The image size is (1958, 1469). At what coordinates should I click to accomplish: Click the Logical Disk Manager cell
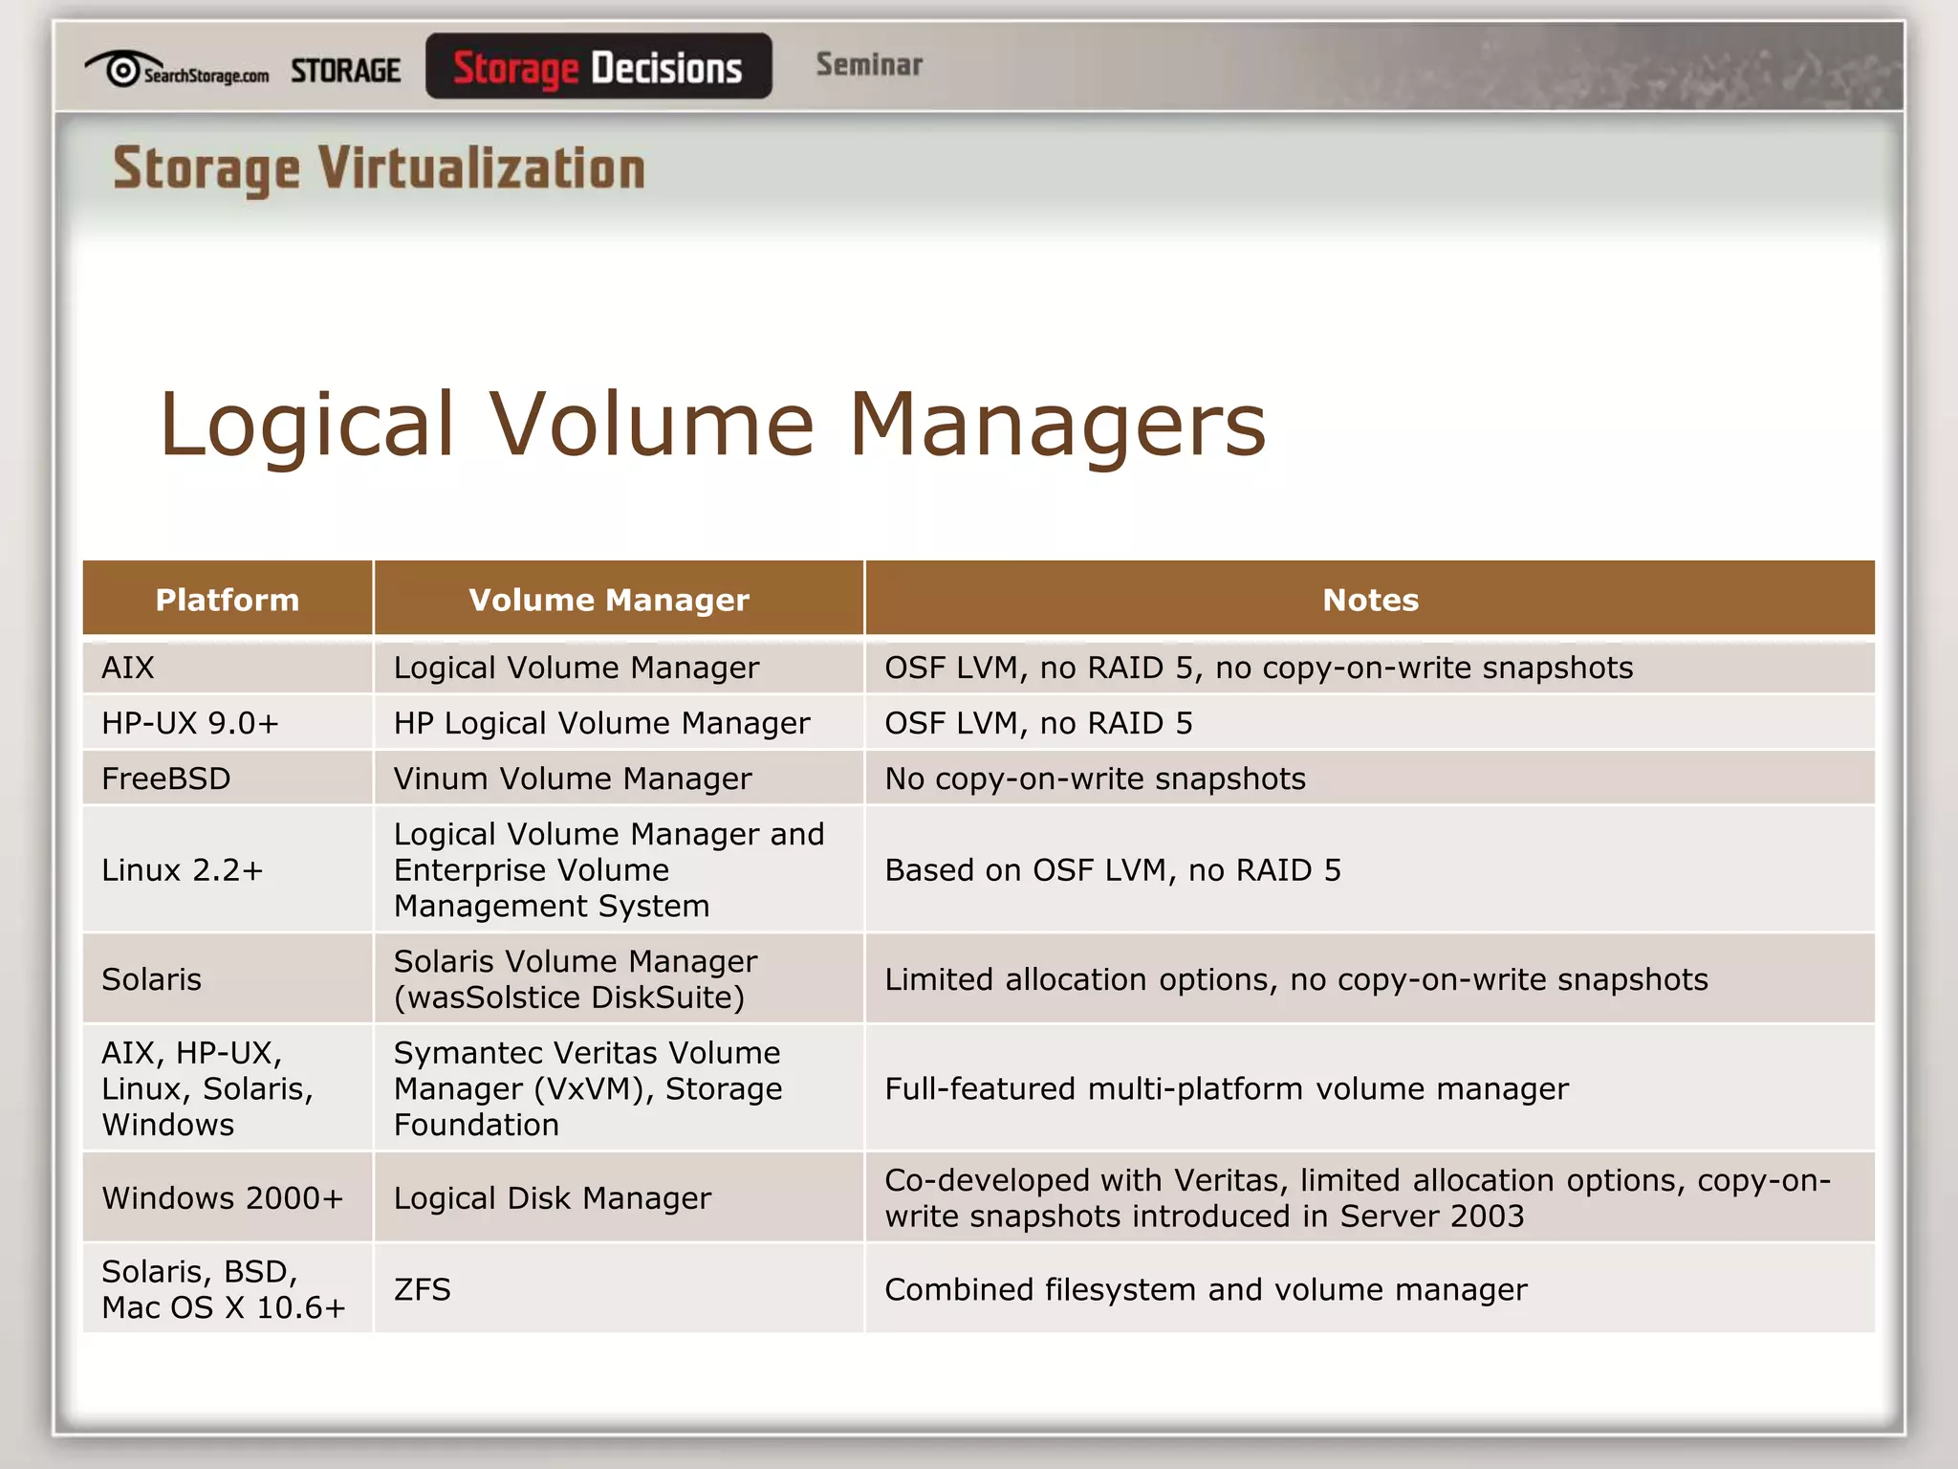point(553,1198)
